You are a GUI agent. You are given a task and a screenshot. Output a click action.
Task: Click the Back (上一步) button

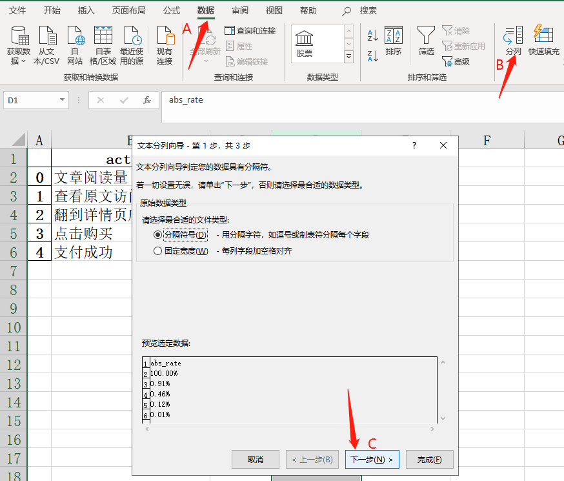(312, 460)
